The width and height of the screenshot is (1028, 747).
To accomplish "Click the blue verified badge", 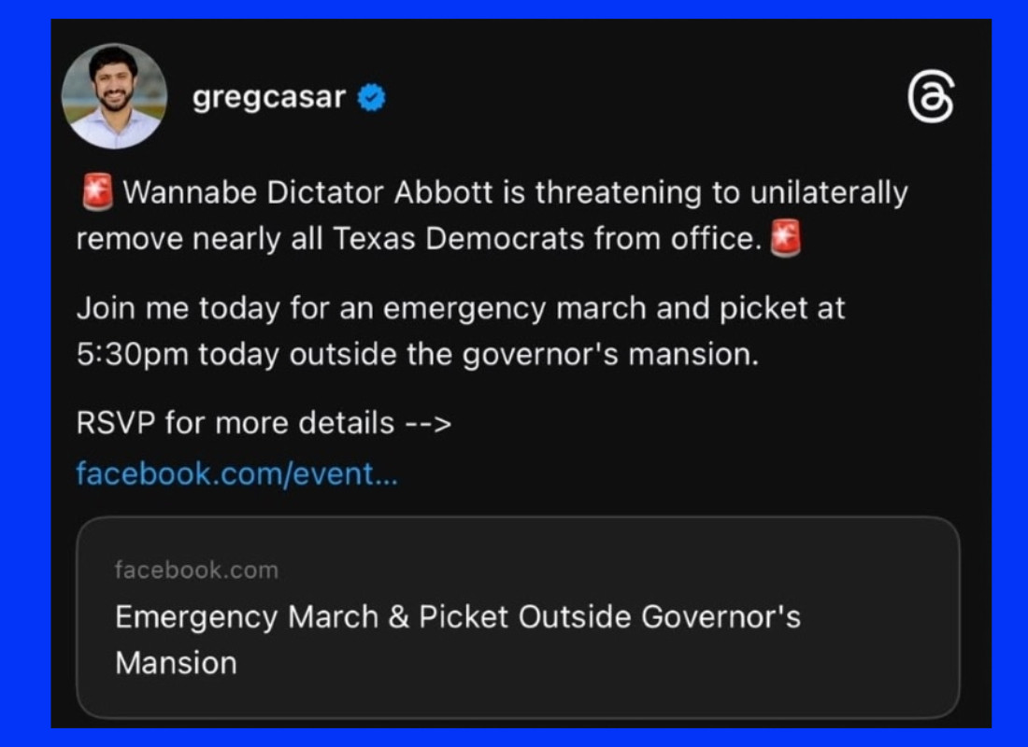I will [372, 98].
